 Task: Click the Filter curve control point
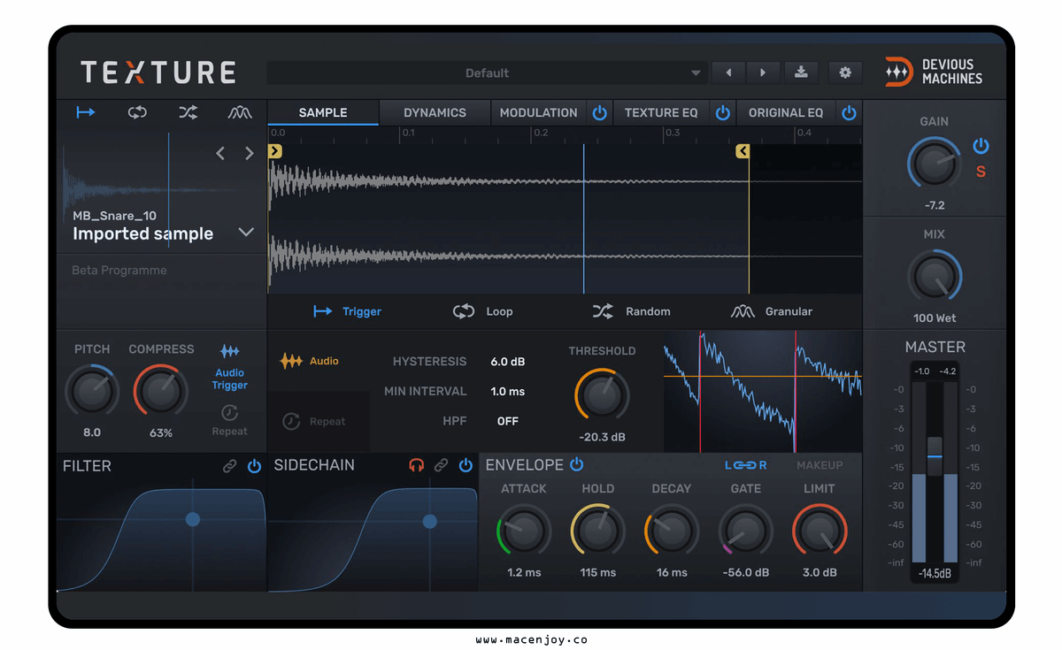pos(193,520)
